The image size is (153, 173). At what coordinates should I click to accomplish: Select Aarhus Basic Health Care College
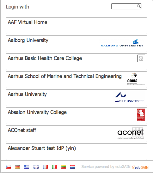click(76, 62)
